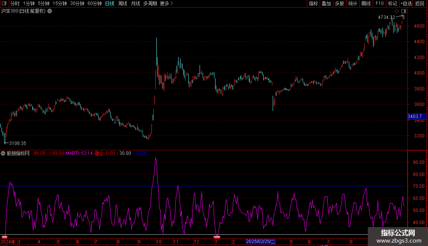Select the 60分钟 period tab
The image size is (428, 246).
[x=95, y=3]
